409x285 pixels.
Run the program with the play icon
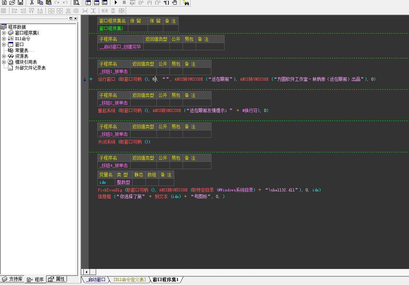(x=116, y=3)
